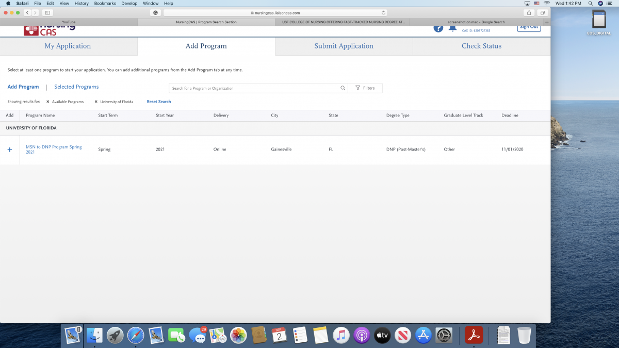Screen dimensions: 619x348
Task: Click Safari's Share button
Action: (x=529, y=12)
